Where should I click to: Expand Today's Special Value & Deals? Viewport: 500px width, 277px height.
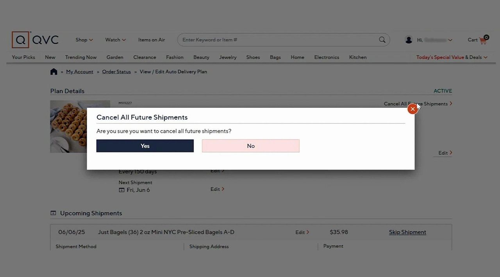click(452, 57)
